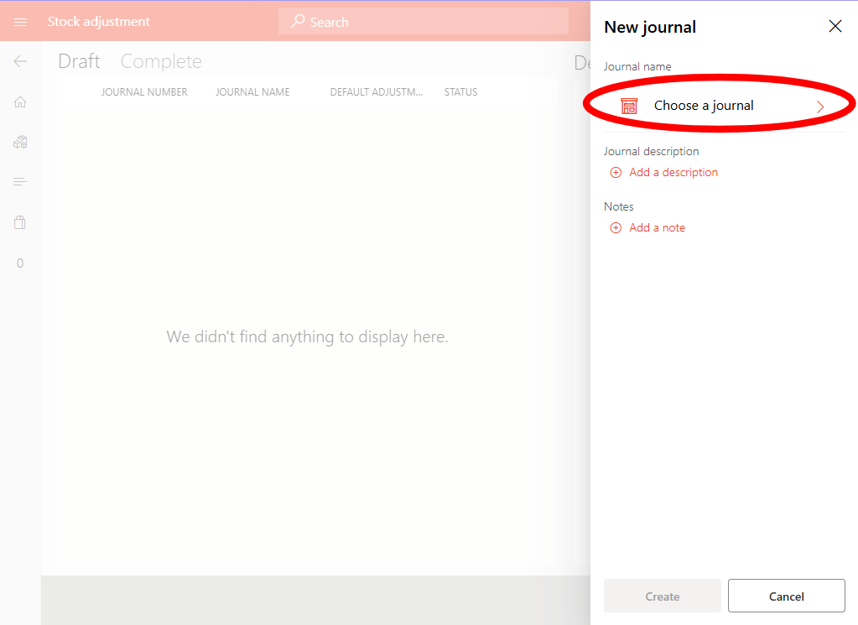Open the hamburger navigation menu
This screenshot has height=625, width=858.
click(x=20, y=22)
